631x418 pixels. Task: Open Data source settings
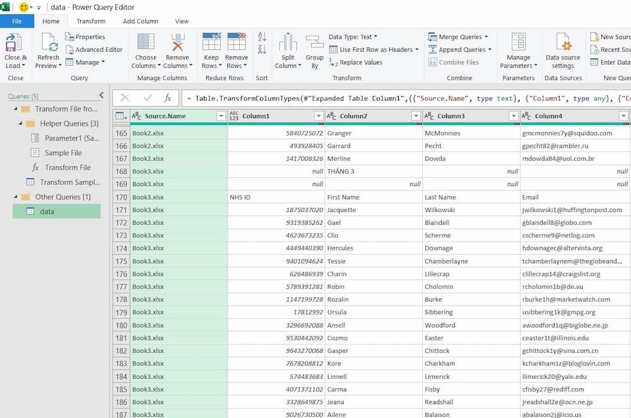pos(562,43)
